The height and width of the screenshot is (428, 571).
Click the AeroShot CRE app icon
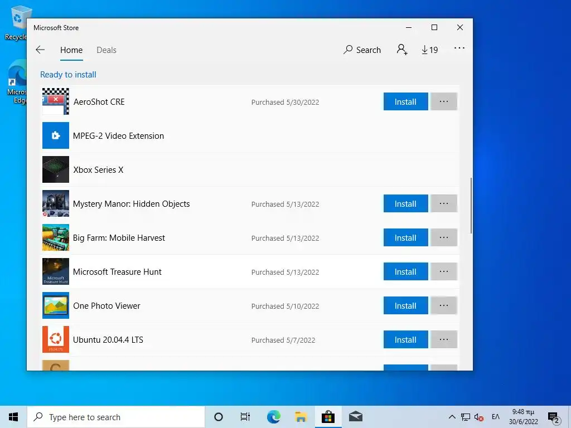coord(56,101)
